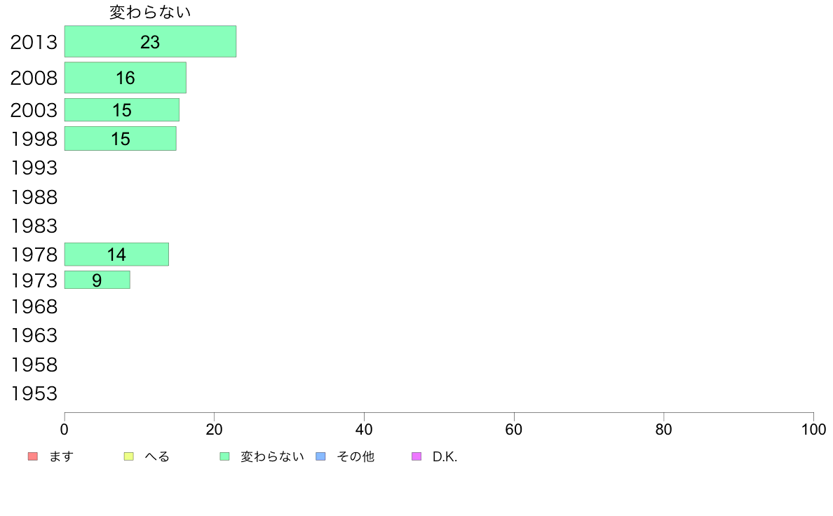Viewport: 833px width, 516px height.
Task: Click the D.K. legend text
Action: 445,456
